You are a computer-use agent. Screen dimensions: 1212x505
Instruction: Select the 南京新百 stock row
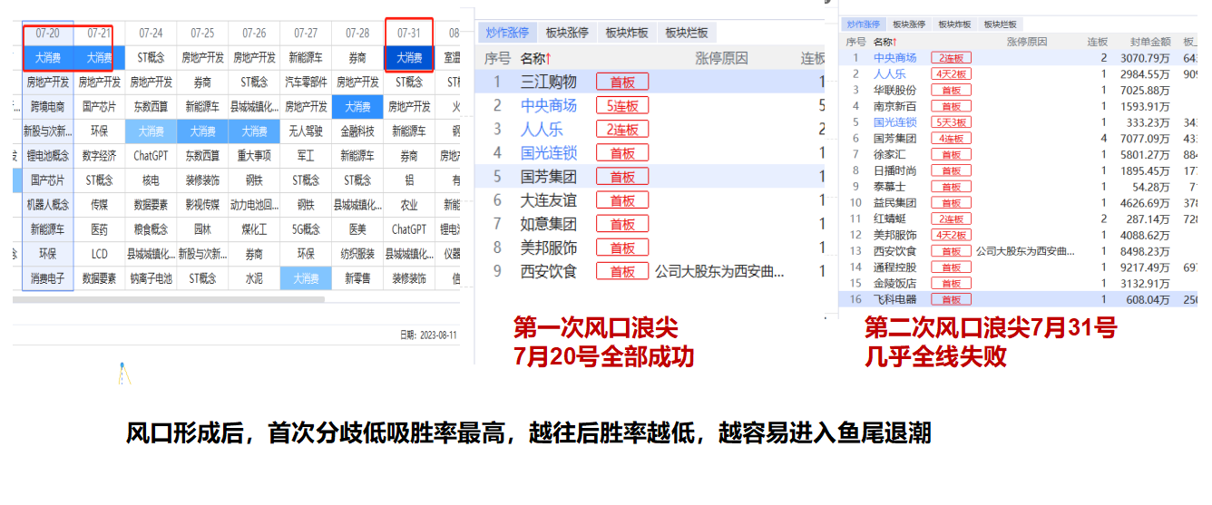pos(1020,106)
